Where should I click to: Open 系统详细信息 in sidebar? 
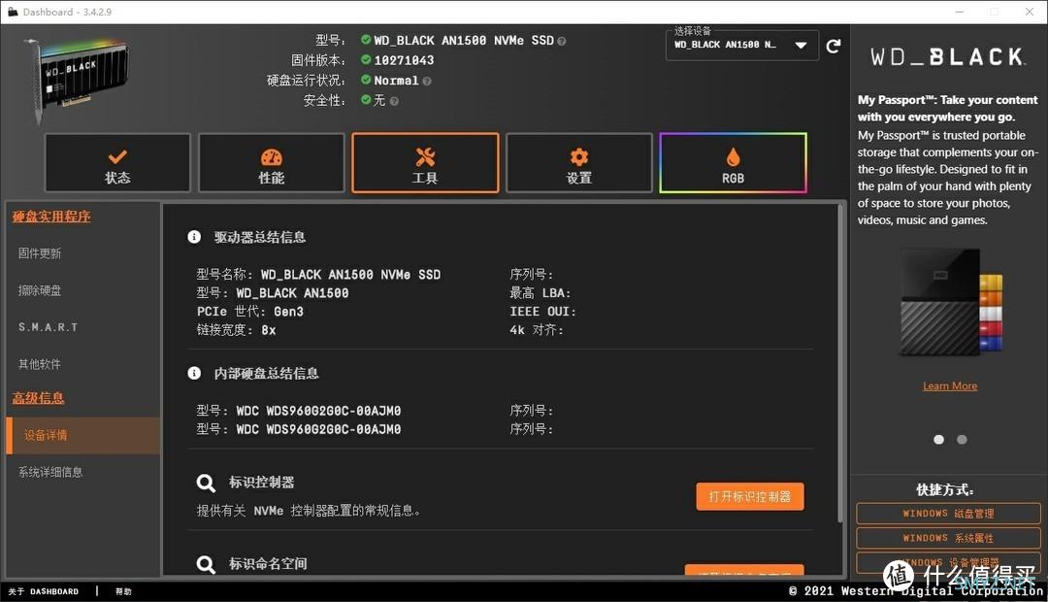[50, 472]
